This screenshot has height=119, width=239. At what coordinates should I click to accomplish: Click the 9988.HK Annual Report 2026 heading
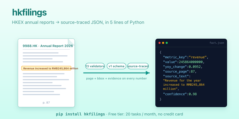click(48, 46)
